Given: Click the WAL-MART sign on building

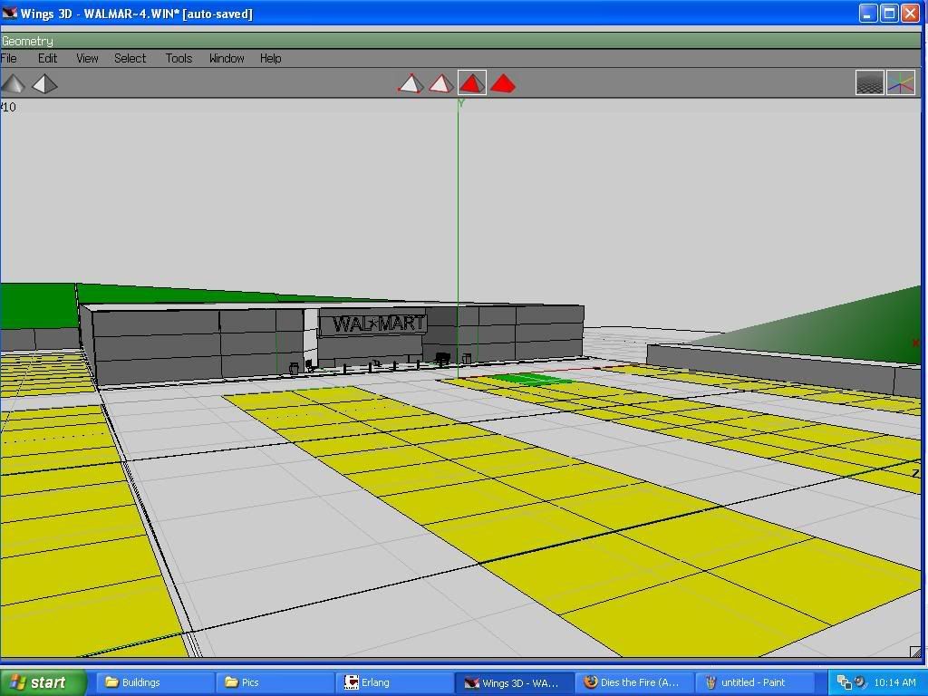Looking at the screenshot, I should click(378, 324).
